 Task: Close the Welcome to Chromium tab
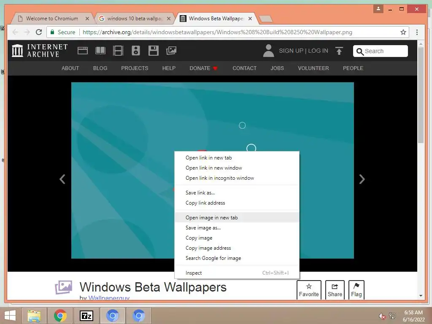pos(87,19)
